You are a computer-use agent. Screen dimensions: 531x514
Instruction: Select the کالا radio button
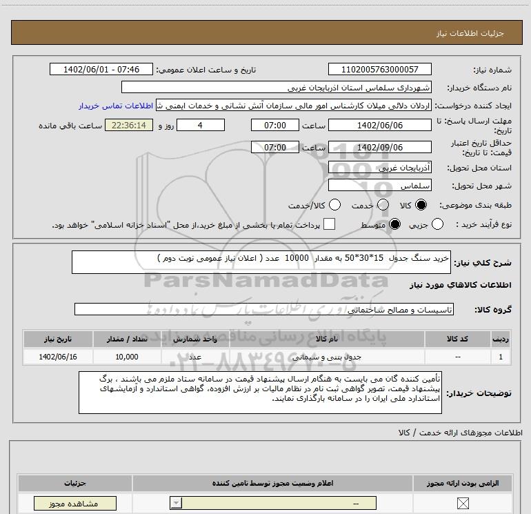(x=421, y=205)
